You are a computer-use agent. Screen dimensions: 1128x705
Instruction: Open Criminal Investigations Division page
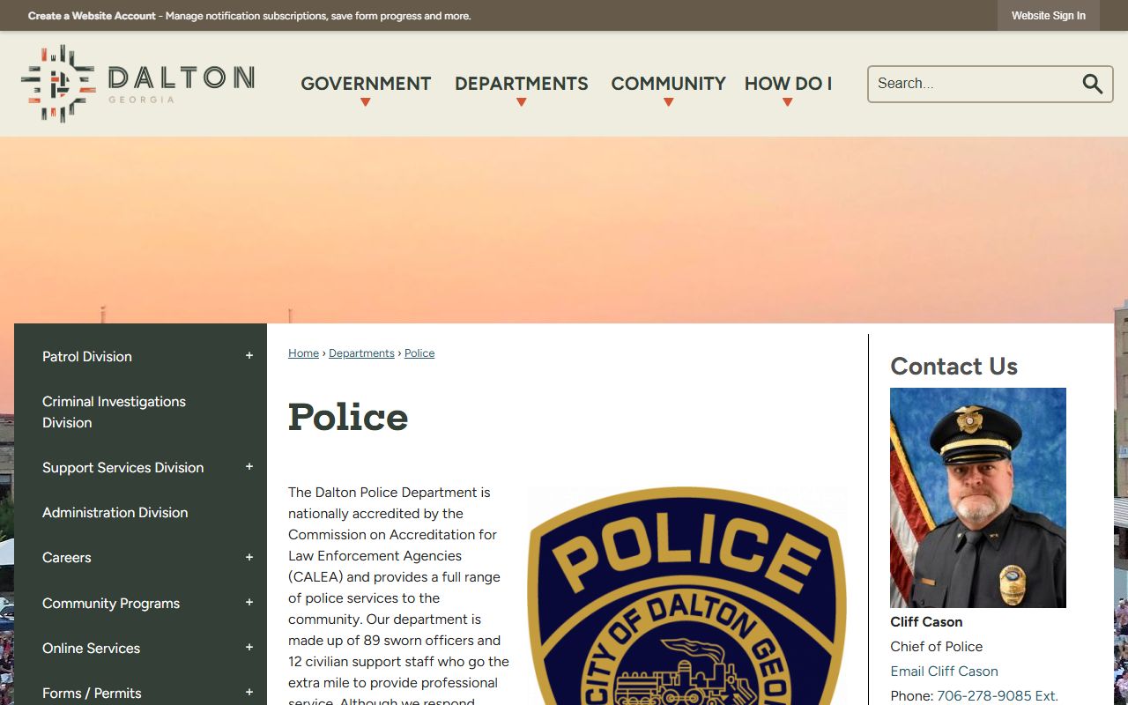click(115, 412)
